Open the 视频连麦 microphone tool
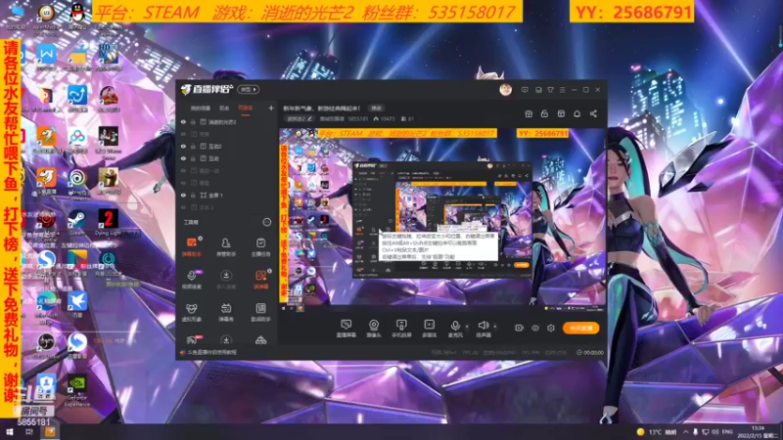Image resolution: width=783 pixels, height=440 pixels. (x=191, y=279)
